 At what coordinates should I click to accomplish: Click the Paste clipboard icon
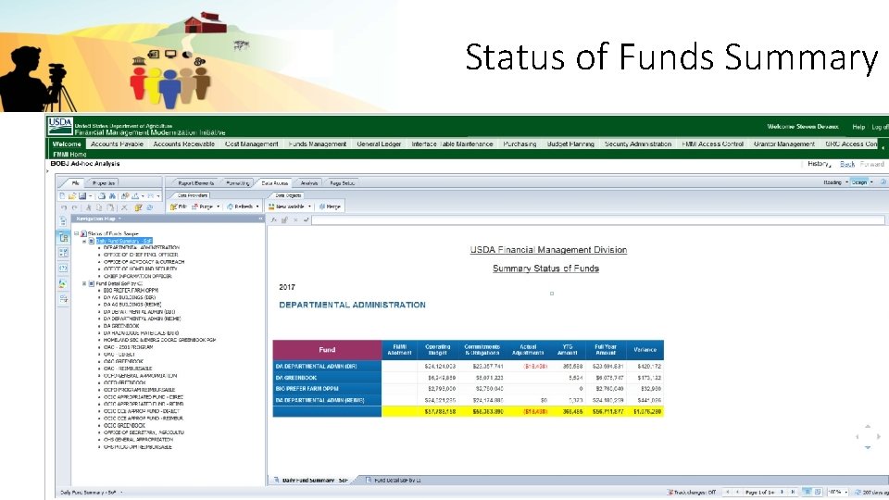click(110, 207)
